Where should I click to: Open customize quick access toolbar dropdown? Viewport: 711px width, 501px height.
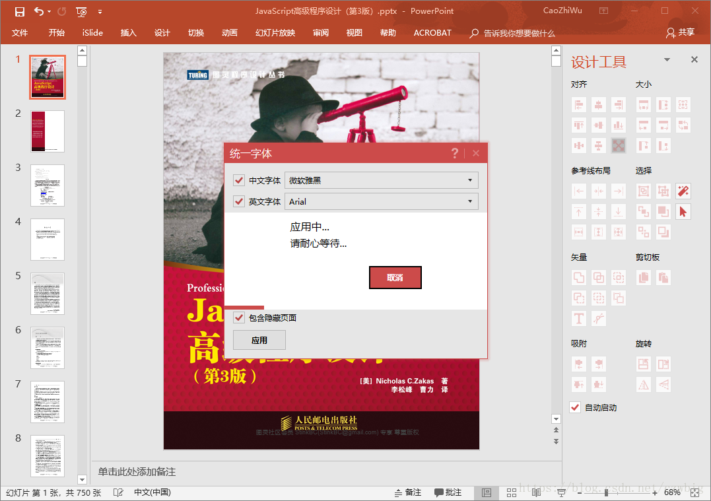pos(100,12)
